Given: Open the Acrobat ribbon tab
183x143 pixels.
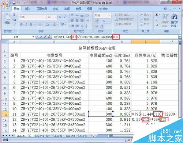Looking at the screenshot, I should (x=103, y=9).
